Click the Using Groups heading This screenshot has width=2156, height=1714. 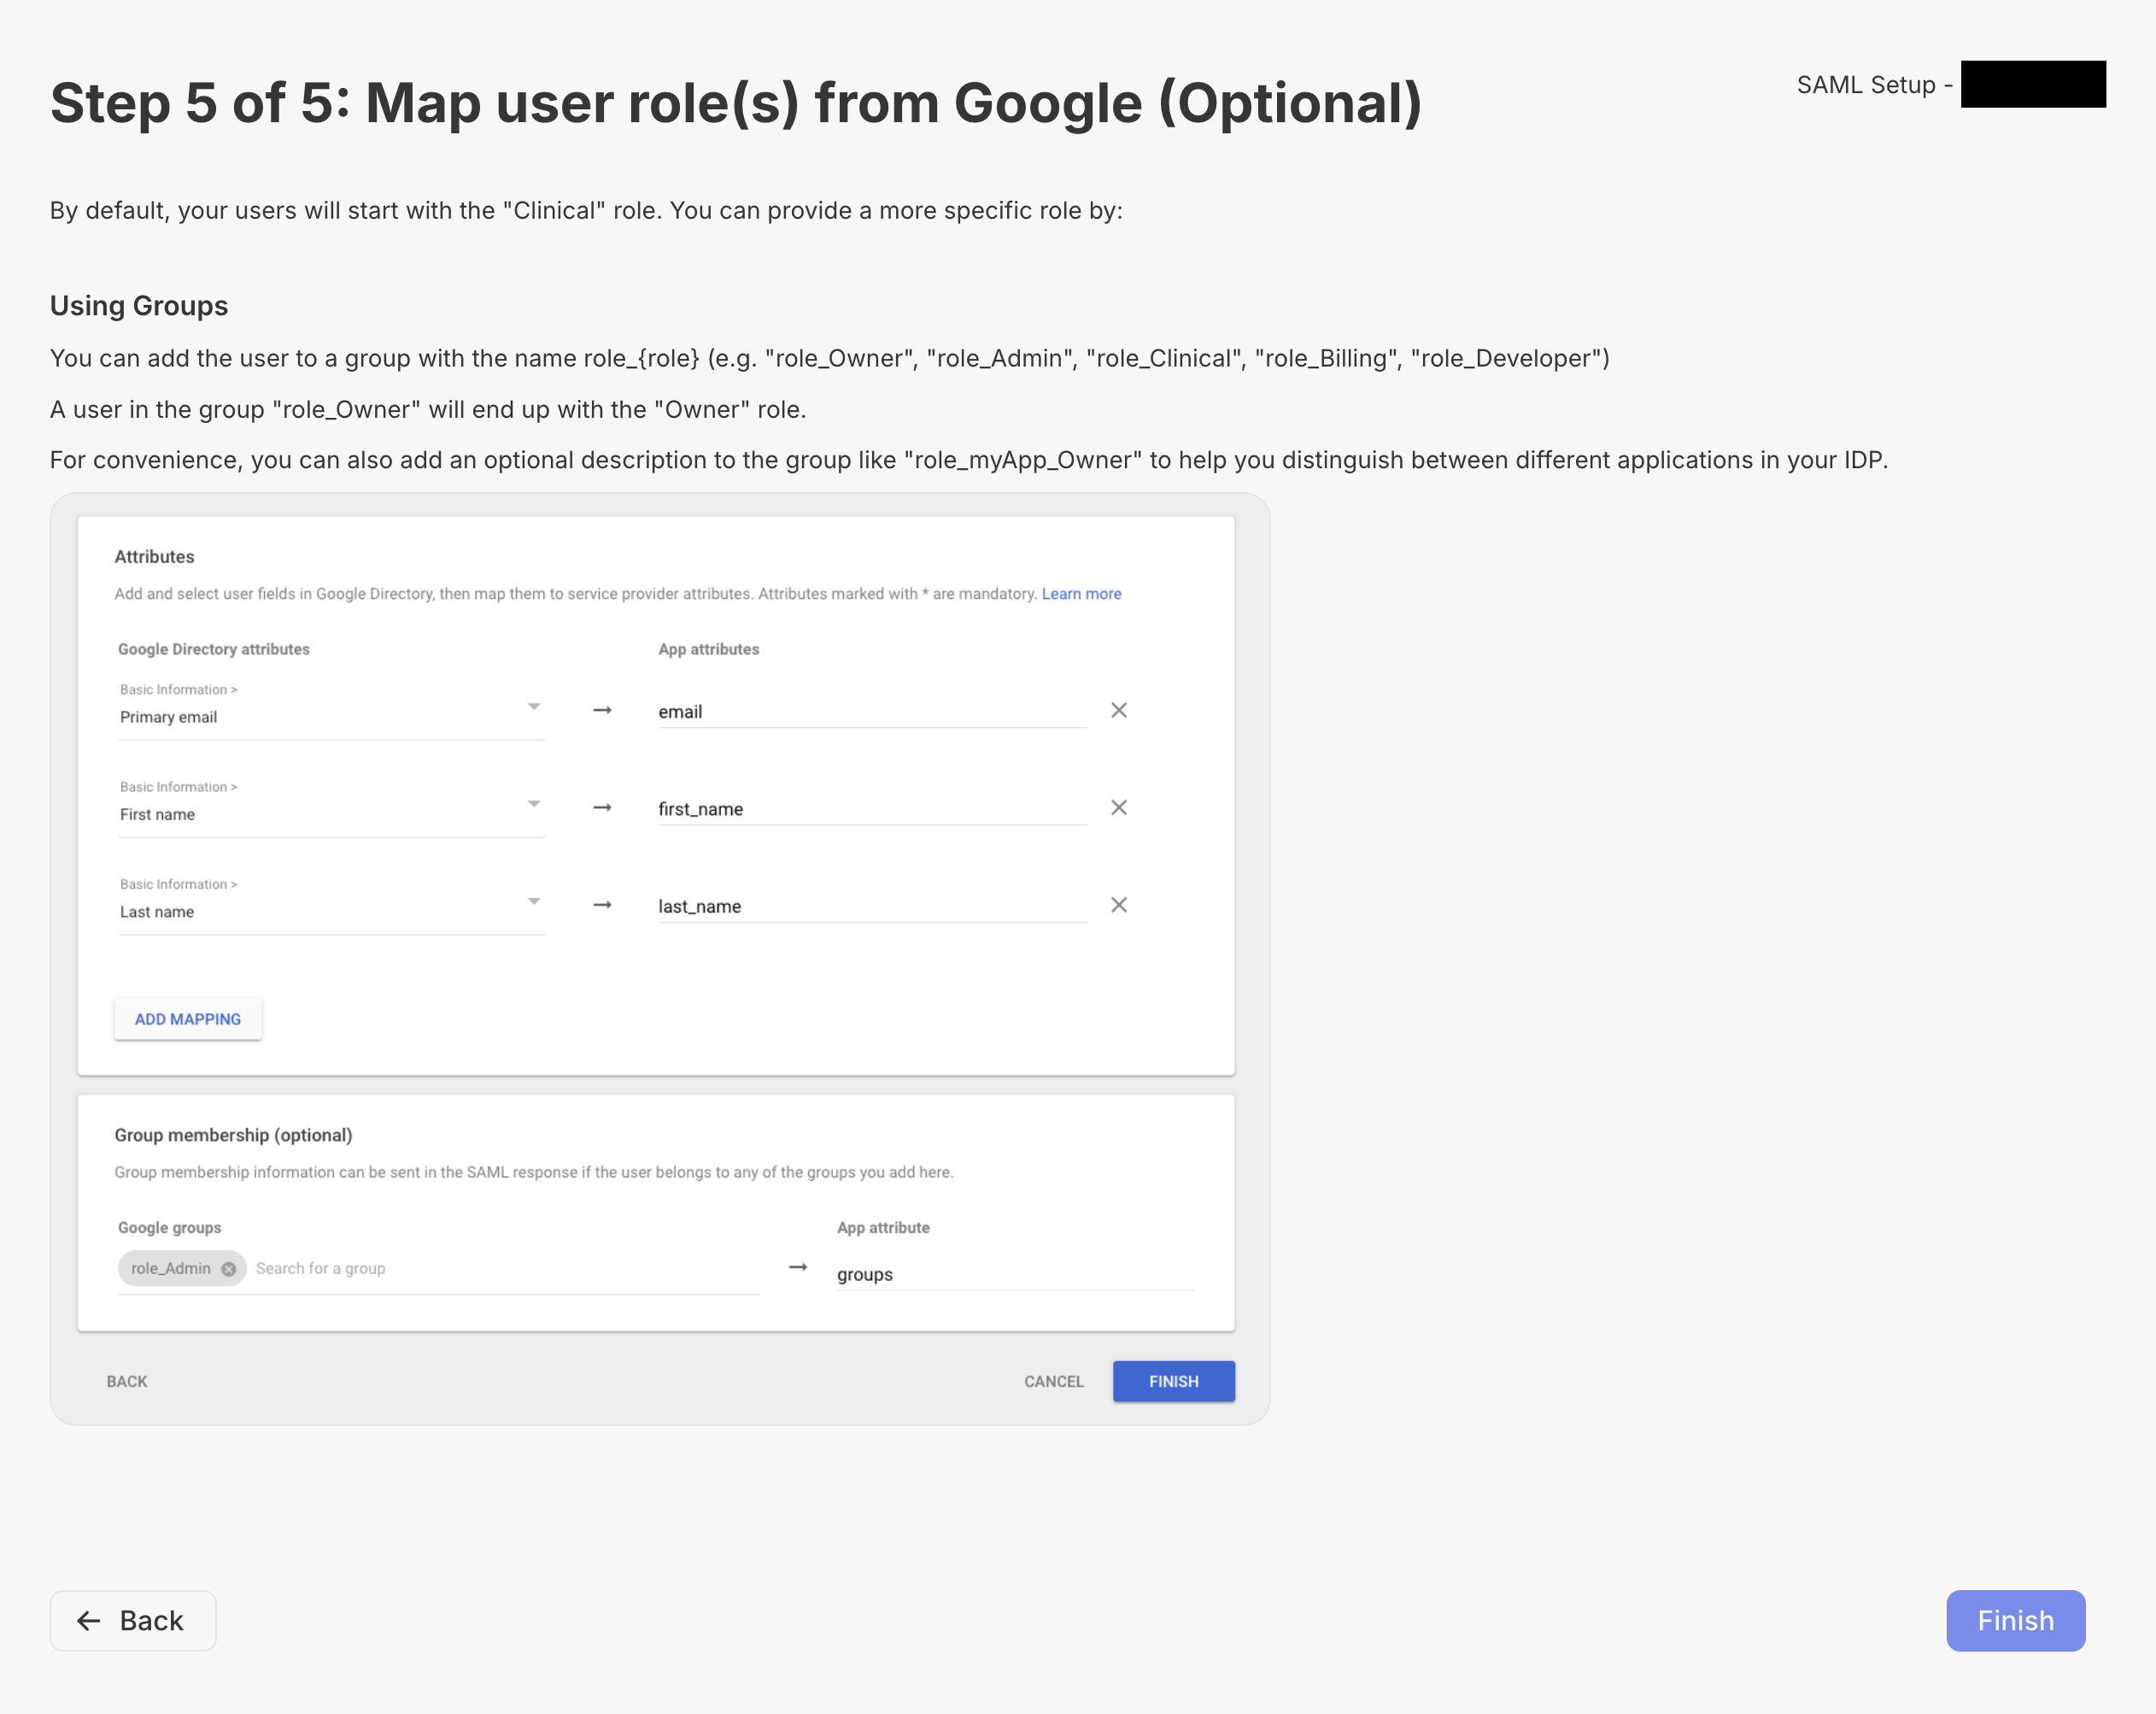[x=139, y=305]
